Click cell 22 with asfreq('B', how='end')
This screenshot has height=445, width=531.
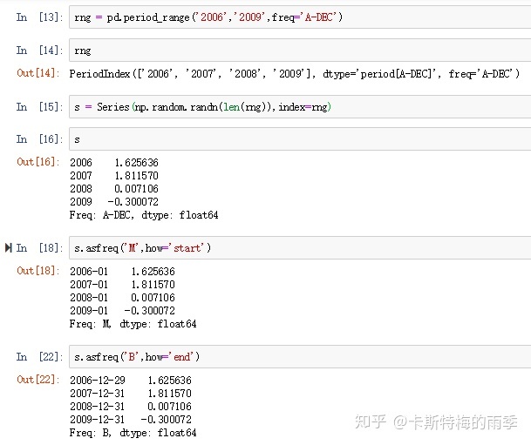300,357
